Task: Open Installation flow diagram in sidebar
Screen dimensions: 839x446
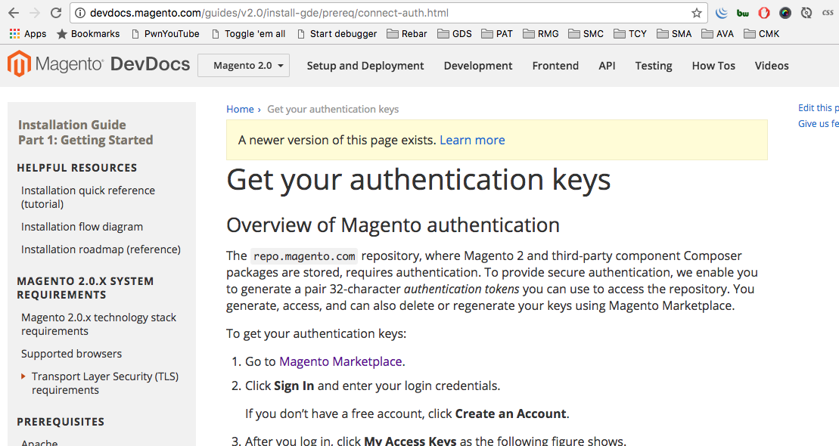Action: (x=82, y=227)
